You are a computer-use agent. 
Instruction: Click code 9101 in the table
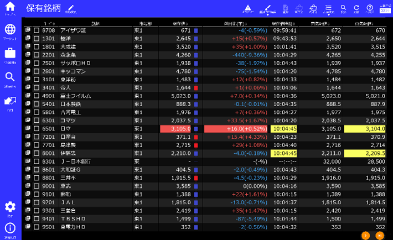48,194
